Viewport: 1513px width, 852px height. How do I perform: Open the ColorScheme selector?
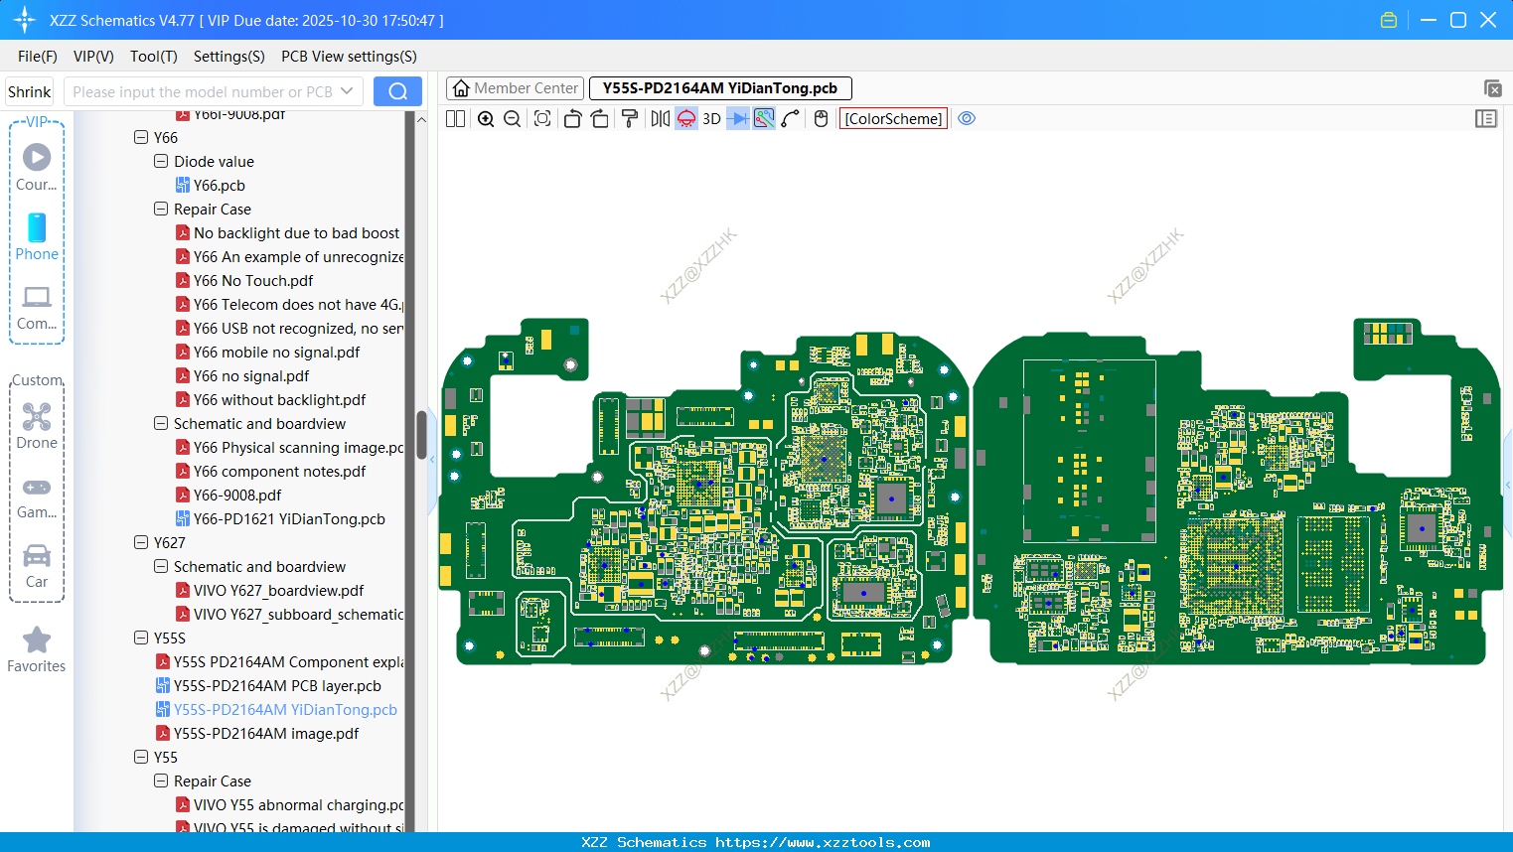(892, 118)
